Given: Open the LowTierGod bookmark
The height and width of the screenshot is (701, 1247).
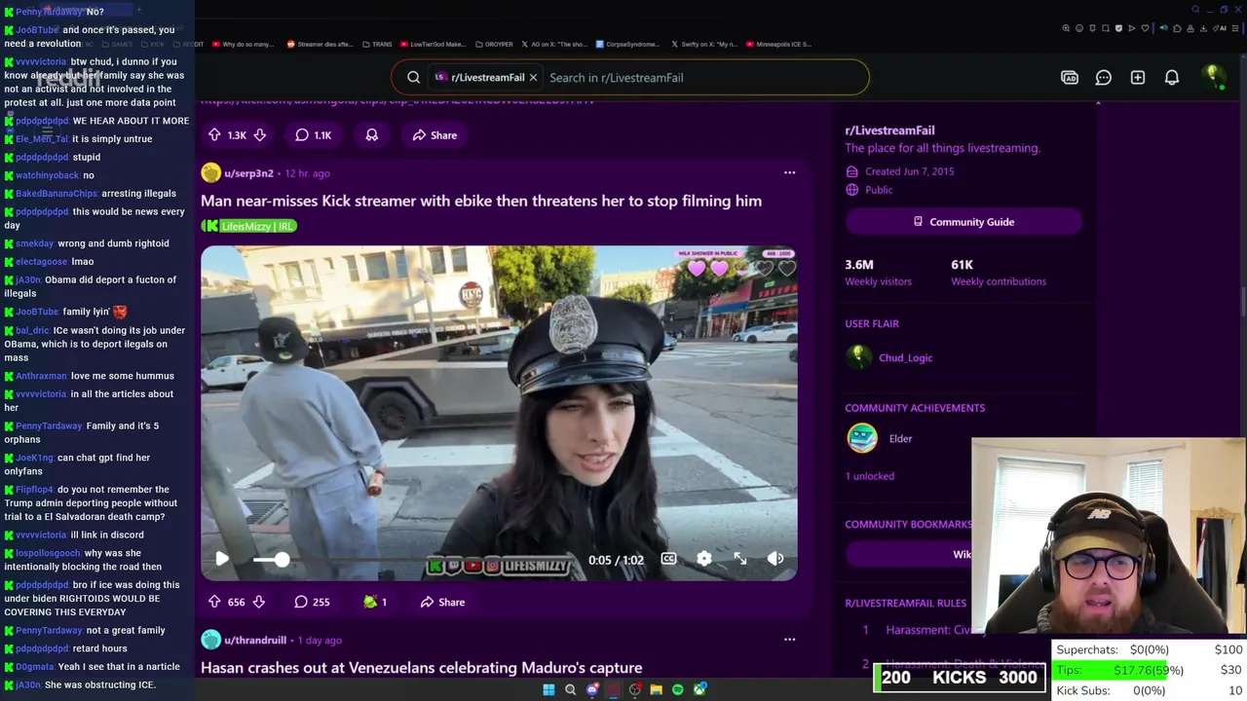Looking at the screenshot, I should click(x=433, y=44).
